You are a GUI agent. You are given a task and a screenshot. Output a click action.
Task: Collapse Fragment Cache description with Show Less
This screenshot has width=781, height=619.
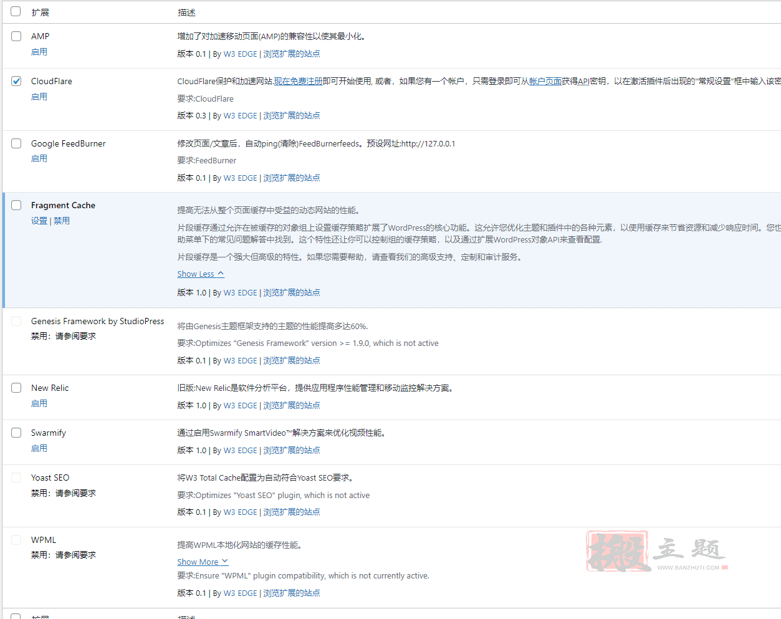pos(201,274)
